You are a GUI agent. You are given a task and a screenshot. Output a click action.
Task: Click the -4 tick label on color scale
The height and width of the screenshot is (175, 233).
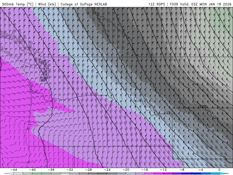pyautogui.click(x=201, y=170)
